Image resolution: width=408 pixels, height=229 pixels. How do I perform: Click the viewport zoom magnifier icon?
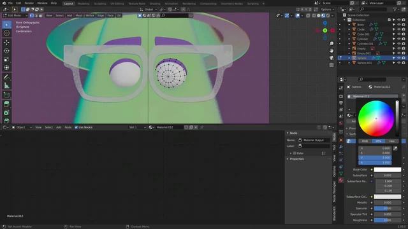pyautogui.click(x=331, y=43)
